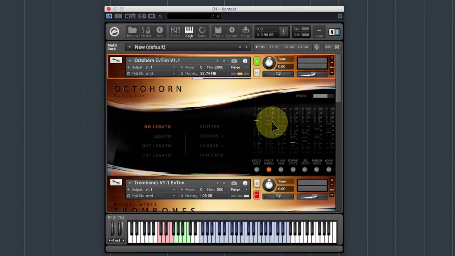Click the NI logo

click(334, 32)
